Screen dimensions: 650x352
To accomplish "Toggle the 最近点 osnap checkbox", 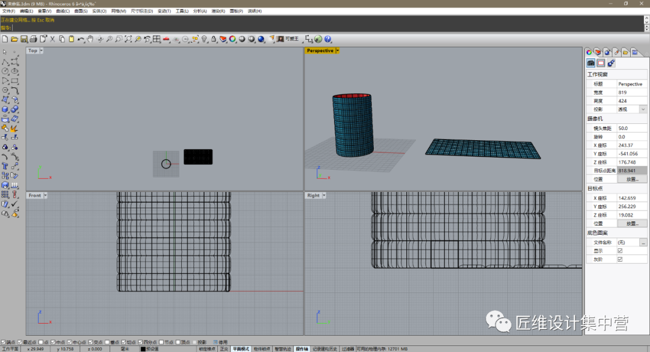I will coord(19,342).
